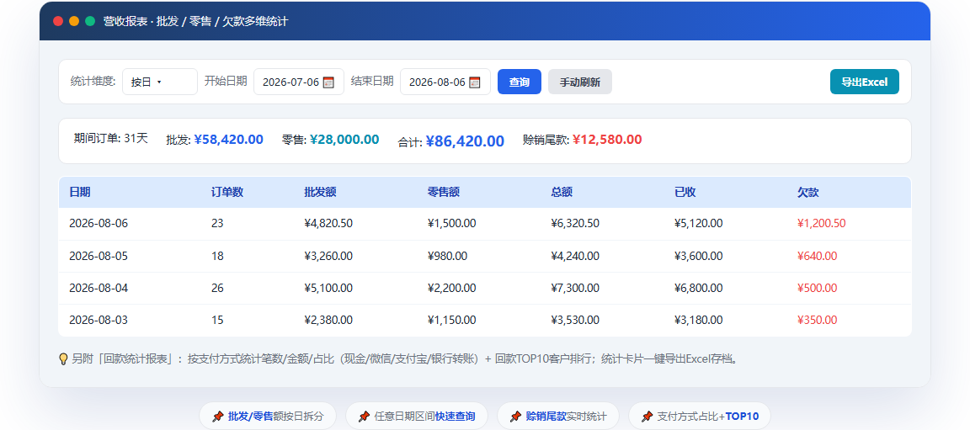Viewport: 970px width, 430px height.
Task: Click received amount ¥5,120.00
Action: [698, 224]
